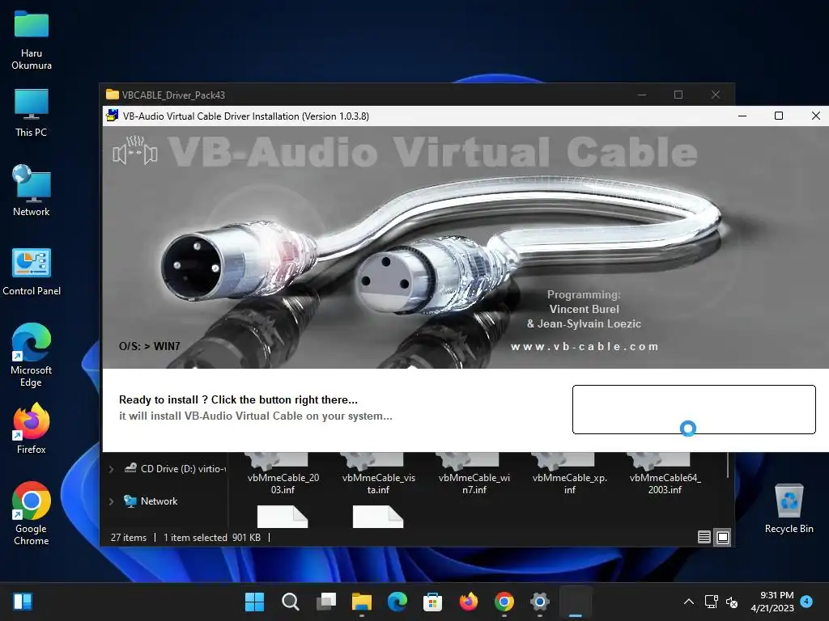Open taskbar Search

click(291, 602)
